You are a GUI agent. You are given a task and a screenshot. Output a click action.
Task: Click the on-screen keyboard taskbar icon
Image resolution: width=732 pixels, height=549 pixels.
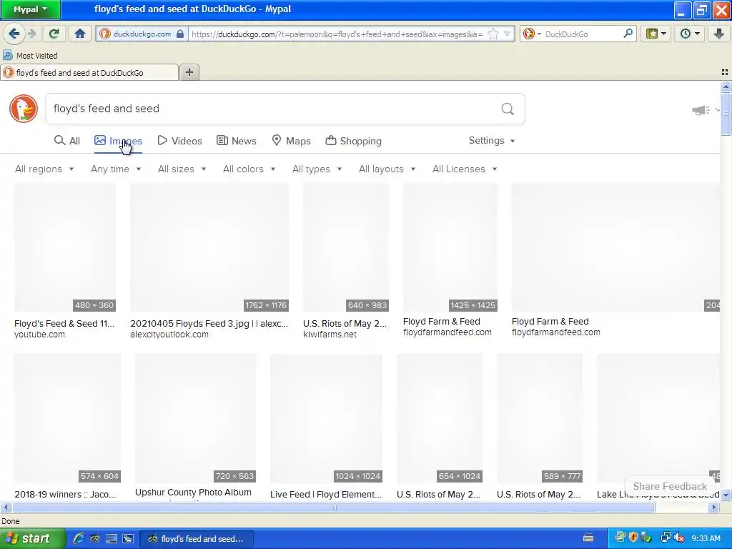588,538
